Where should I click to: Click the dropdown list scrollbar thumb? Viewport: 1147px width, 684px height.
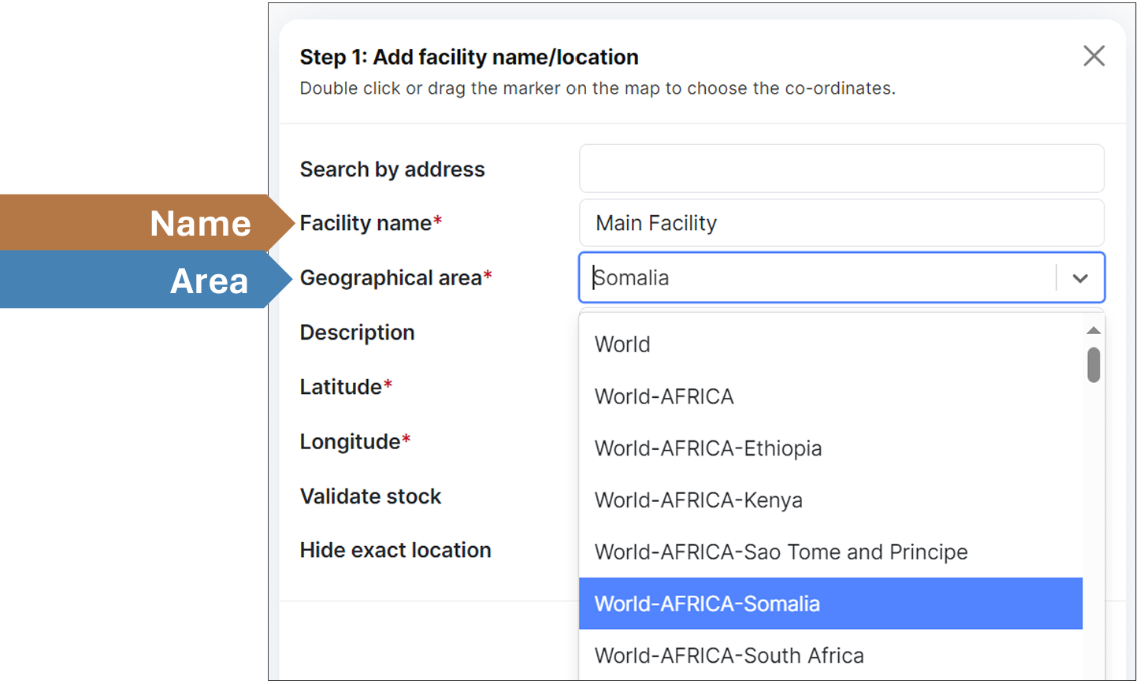1093,365
